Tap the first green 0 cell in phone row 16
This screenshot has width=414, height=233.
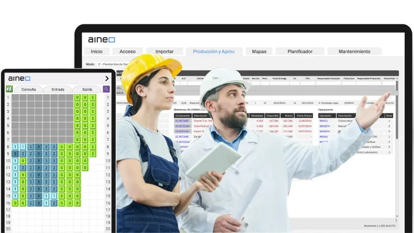(15, 203)
